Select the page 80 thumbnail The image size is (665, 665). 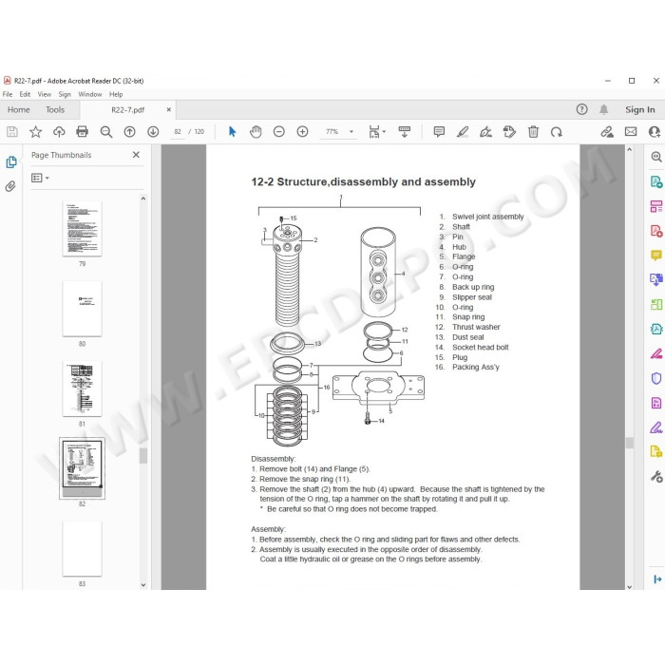pos(82,309)
